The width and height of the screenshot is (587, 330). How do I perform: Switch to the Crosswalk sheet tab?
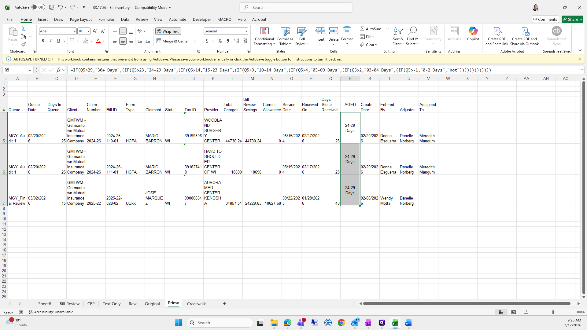tap(196, 304)
